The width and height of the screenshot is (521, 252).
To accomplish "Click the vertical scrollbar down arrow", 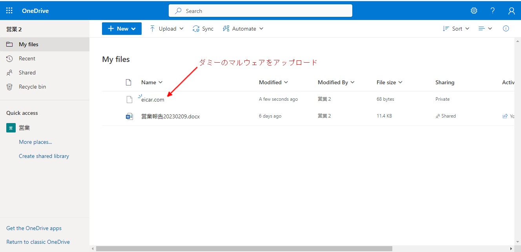I will point(517,242).
